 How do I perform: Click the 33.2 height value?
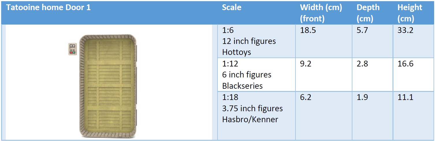click(x=405, y=30)
